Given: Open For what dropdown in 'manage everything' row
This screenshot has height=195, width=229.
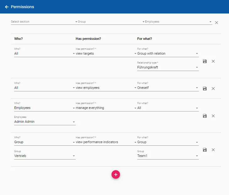Looking at the screenshot, I should tap(168, 106).
